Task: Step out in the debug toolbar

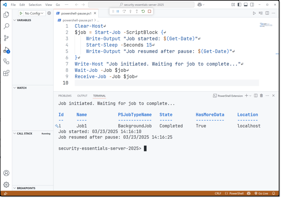Action: tap(137, 12)
